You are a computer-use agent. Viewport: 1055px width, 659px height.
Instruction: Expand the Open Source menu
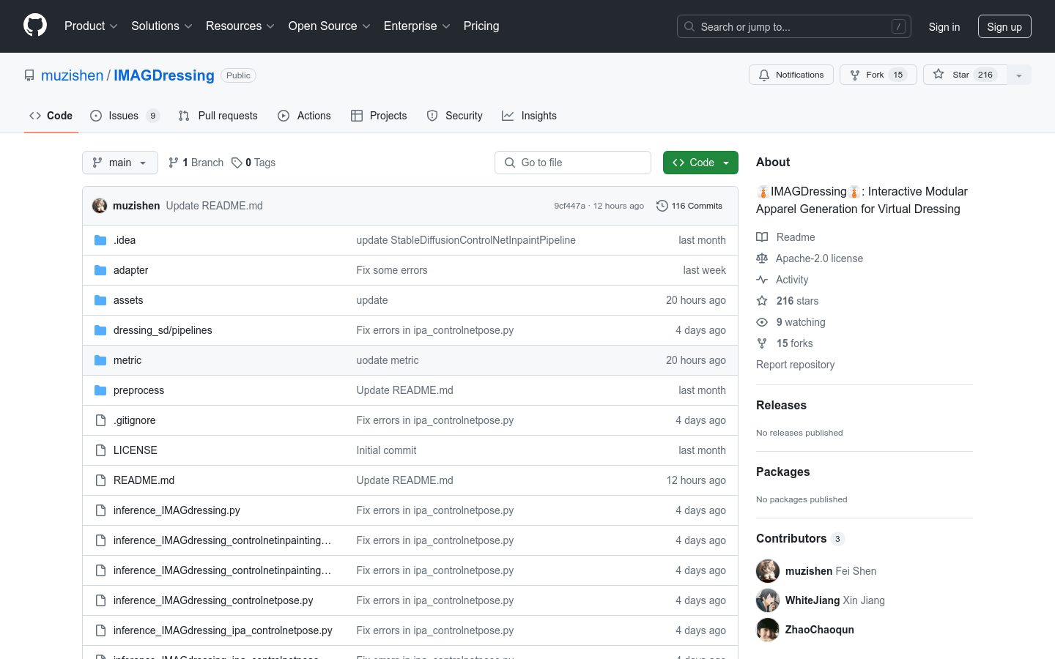pos(330,26)
